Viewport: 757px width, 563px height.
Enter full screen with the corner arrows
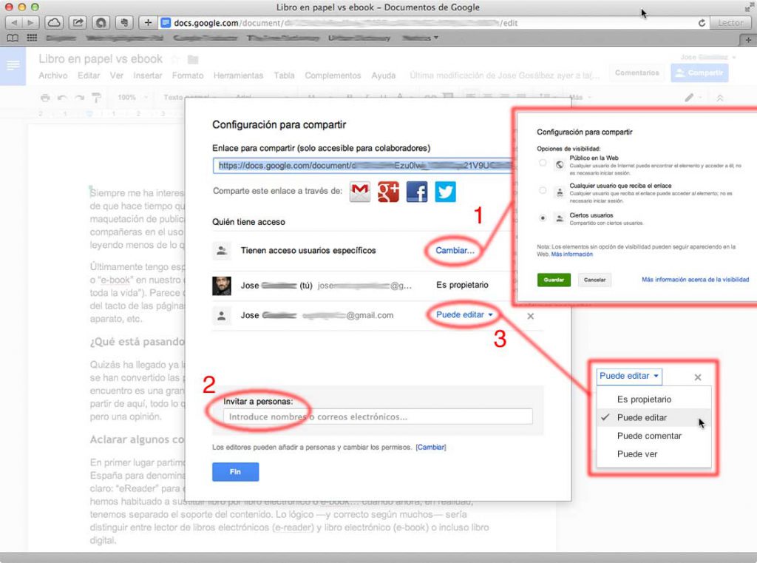point(748,7)
